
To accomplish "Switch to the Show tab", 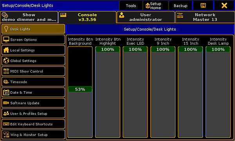I will coord(29,17).
